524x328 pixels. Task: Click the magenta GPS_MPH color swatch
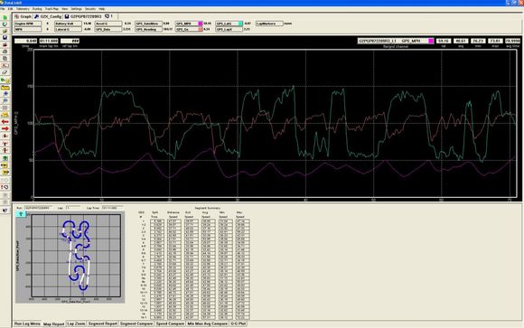click(x=201, y=23)
